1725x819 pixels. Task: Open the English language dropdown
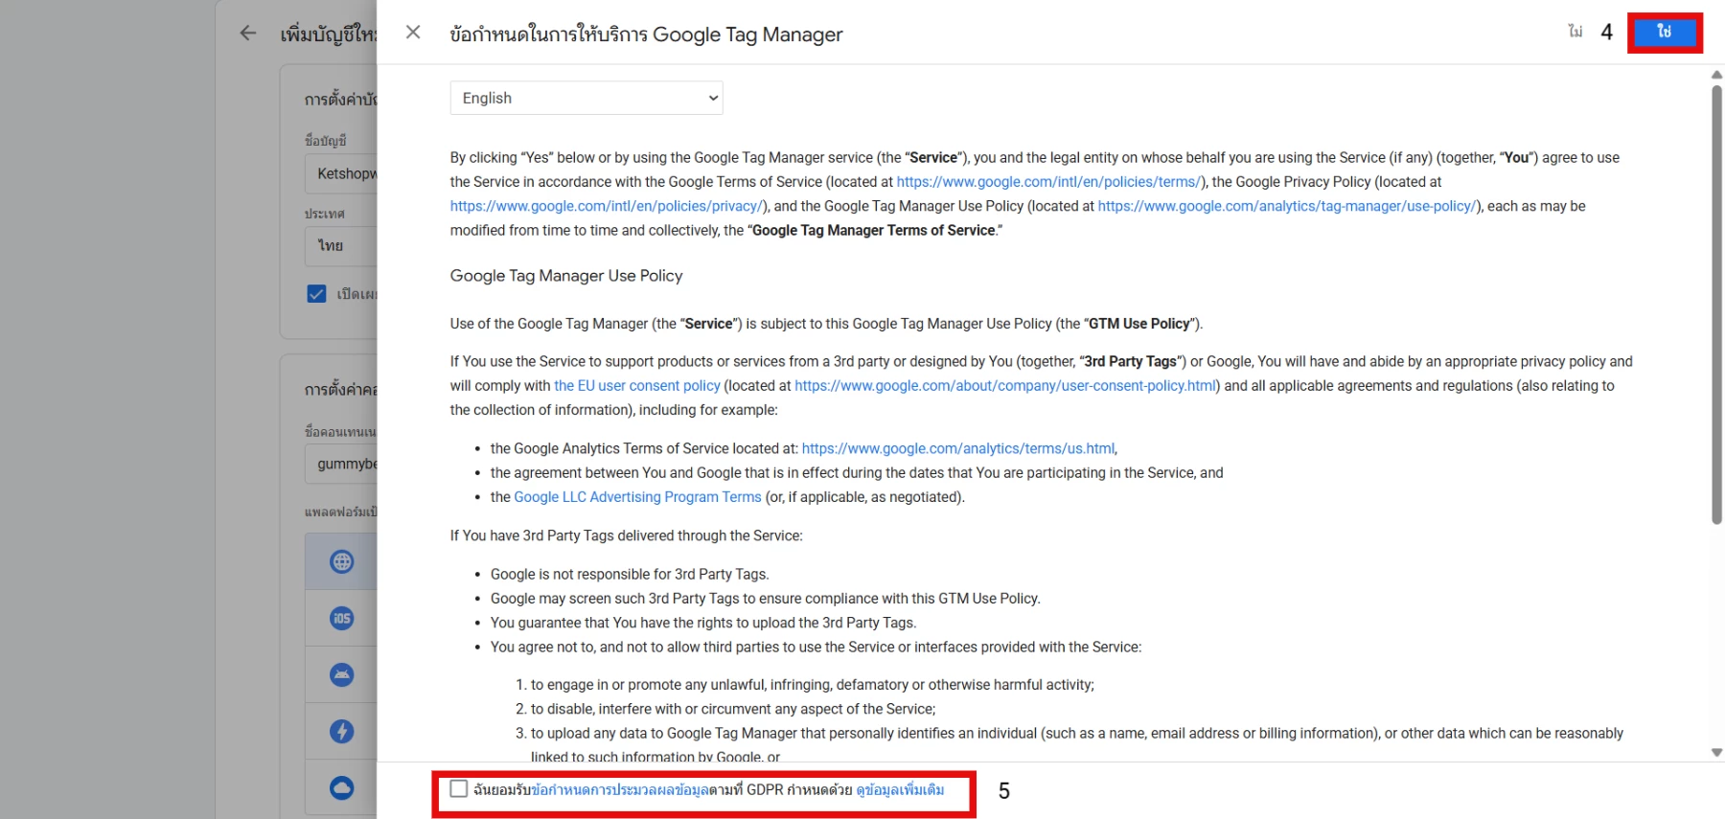coord(586,98)
